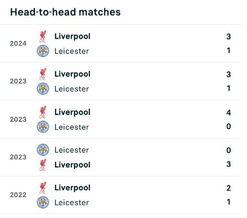Click Liverpool crest in 0-3 away match

(x=43, y=165)
